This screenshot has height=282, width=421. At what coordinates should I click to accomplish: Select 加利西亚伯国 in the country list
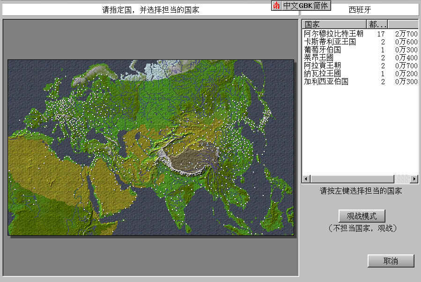(x=326, y=81)
